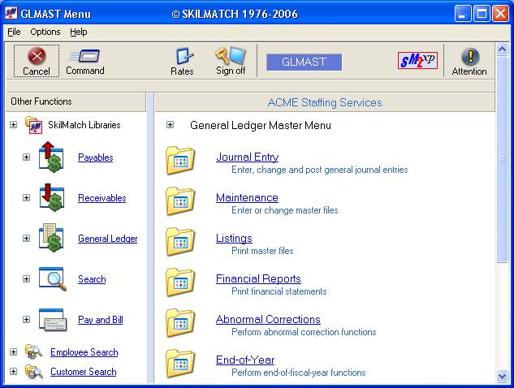Expand the General Ledger Master Menu node
Viewport: 514px width, 388px height.
[170, 124]
